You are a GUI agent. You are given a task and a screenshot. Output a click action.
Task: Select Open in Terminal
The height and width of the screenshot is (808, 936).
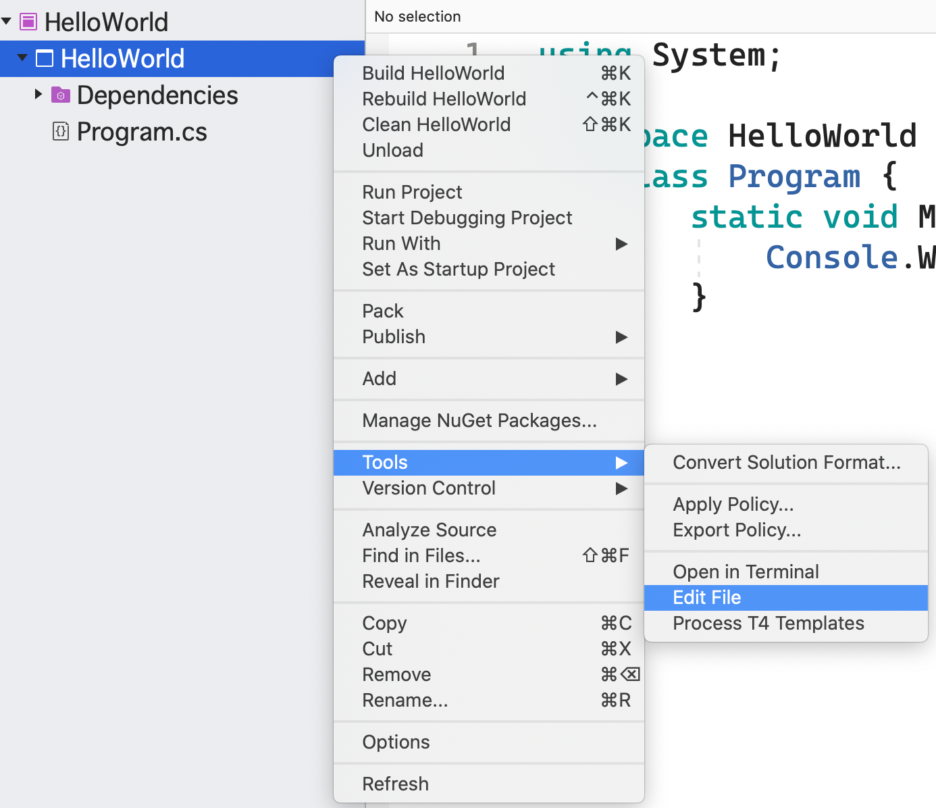(746, 572)
